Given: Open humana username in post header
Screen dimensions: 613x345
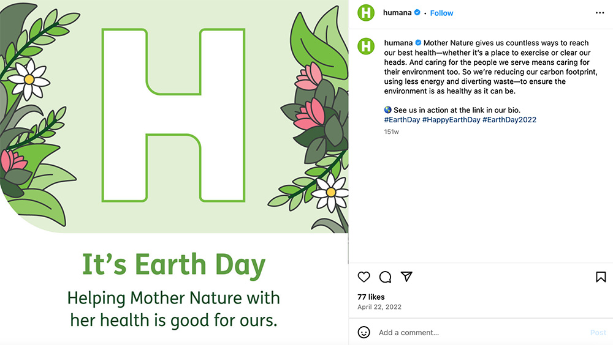Looking at the screenshot, I should tap(397, 13).
